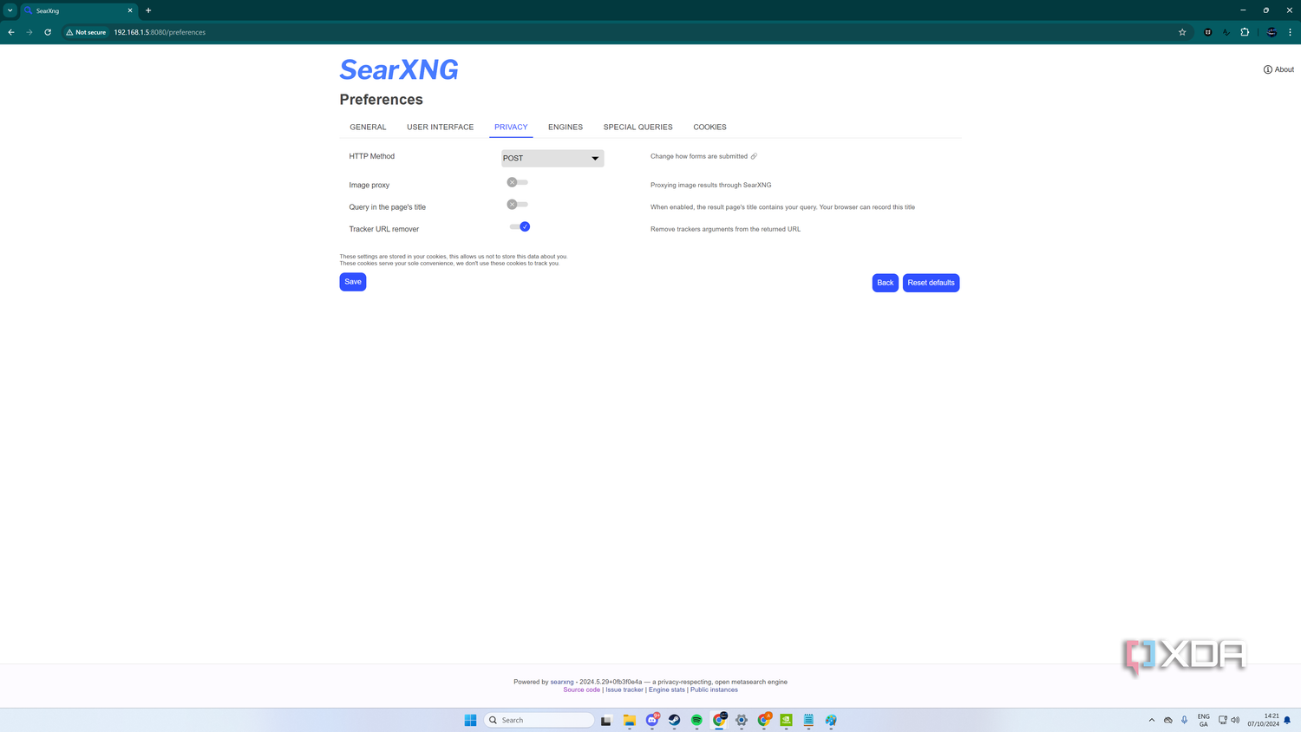Open Paint from the taskbar
This screenshot has height=732, width=1301.
click(831, 720)
